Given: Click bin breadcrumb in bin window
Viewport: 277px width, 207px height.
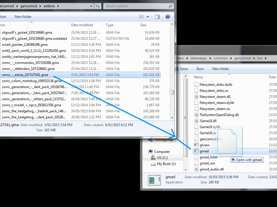Looking at the screenshot, I should [x=260, y=58].
